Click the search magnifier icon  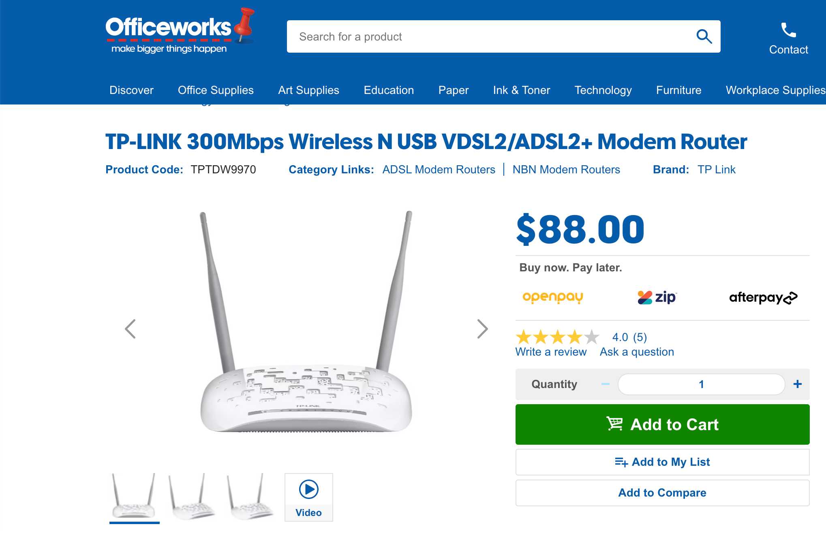pyautogui.click(x=704, y=36)
